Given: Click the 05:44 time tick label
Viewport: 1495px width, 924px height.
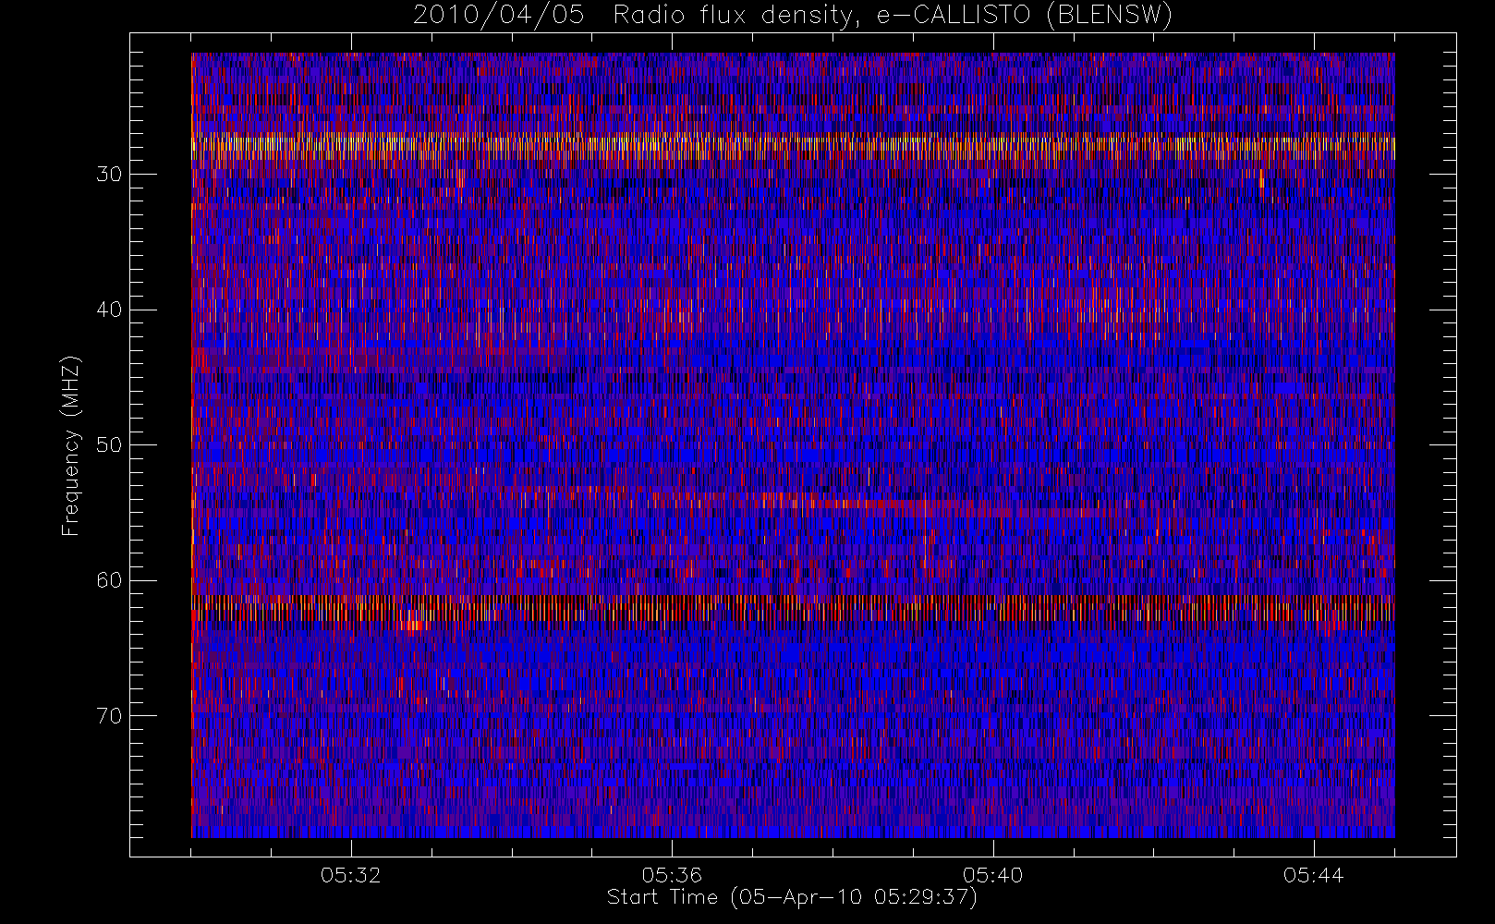Looking at the screenshot, I should click(1313, 875).
